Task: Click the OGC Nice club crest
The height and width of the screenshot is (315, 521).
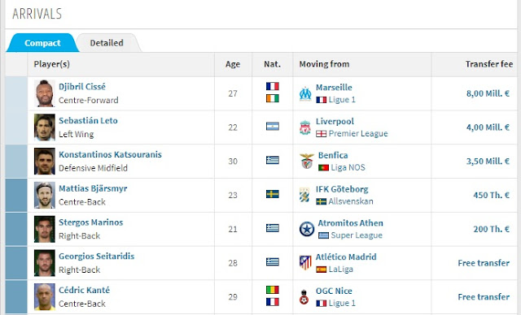Action: point(304,297)
